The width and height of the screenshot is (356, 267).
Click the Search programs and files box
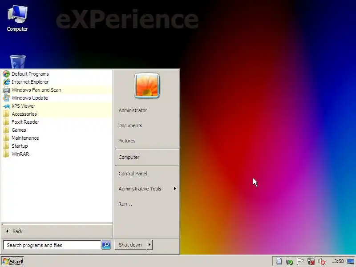tap(52, 245)
